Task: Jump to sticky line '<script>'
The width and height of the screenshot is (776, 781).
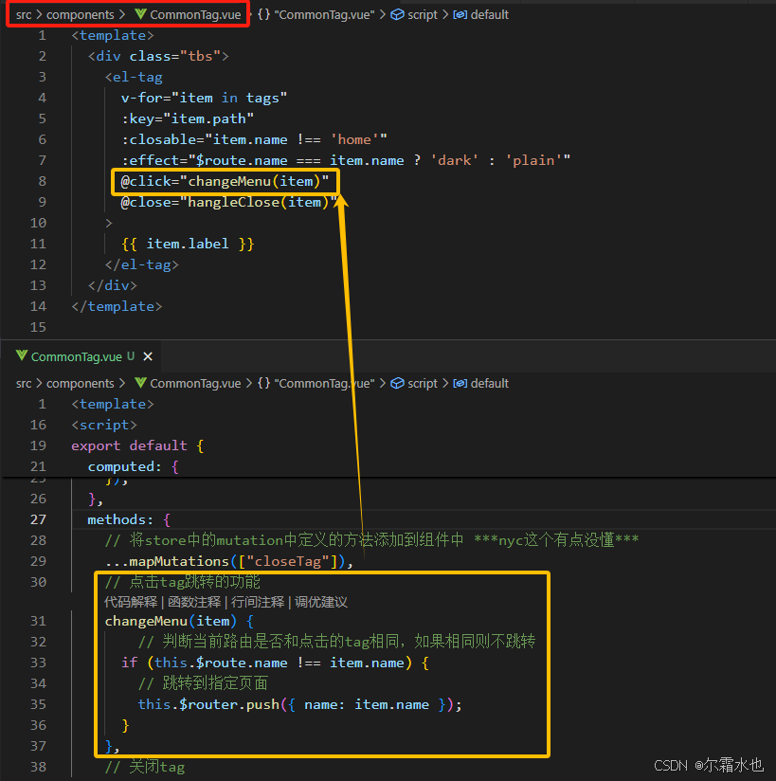Action: click(x=103, y=425)
